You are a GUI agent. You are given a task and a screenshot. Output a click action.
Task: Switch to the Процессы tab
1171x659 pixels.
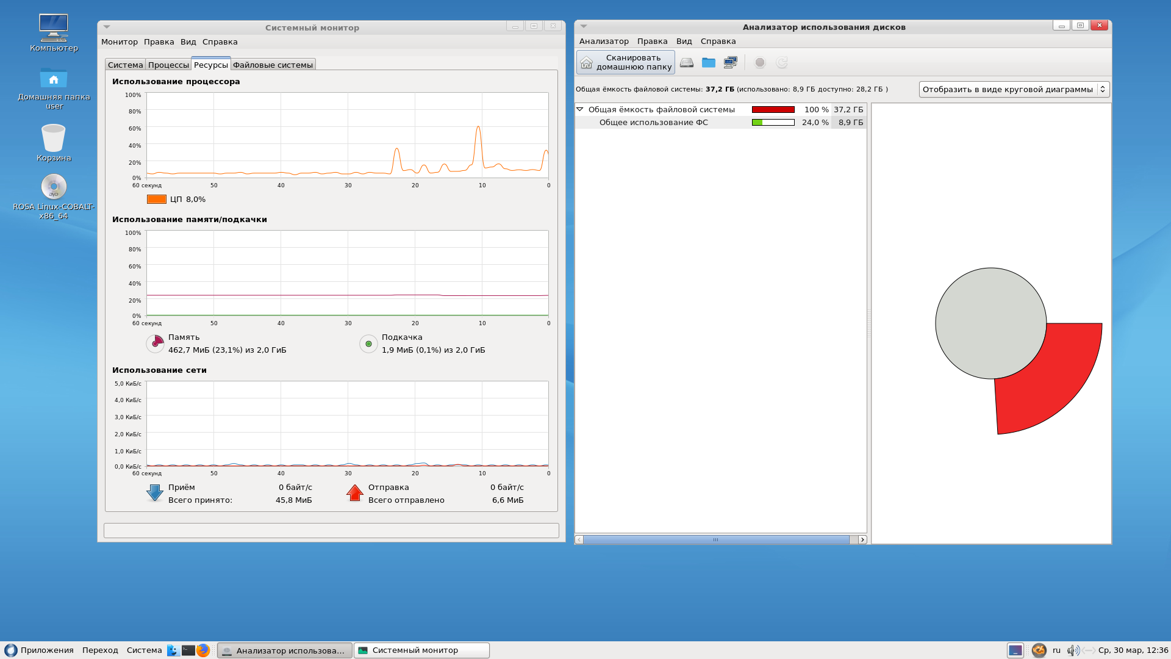[x=168, y=65]
